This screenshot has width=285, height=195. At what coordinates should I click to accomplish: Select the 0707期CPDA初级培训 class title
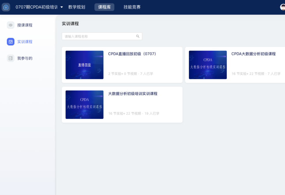tap(37, 7)
